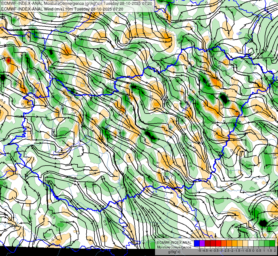Click the ECMWF-INDEX-ANAL label in the legend

[174, 243]
